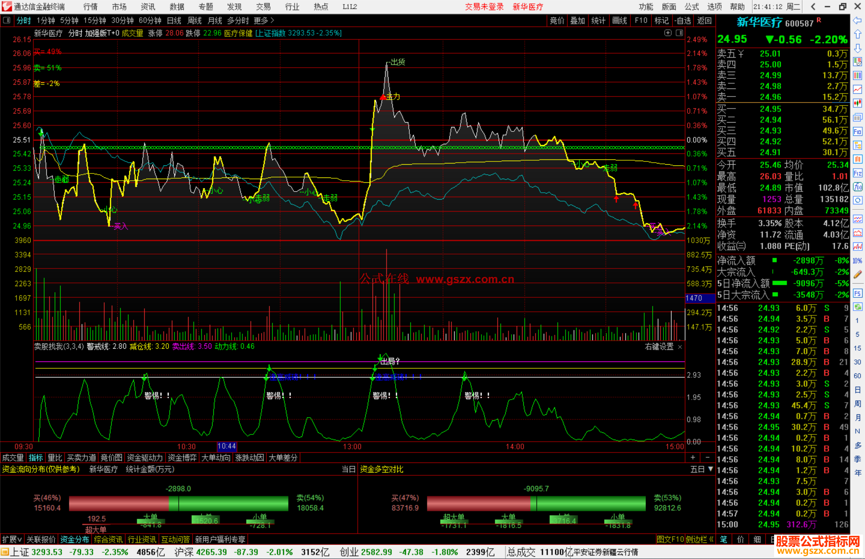Select the 综合资讯 bottom tab
The height and width of the screenshot is (559, 865).
click(x=108, y=539)
